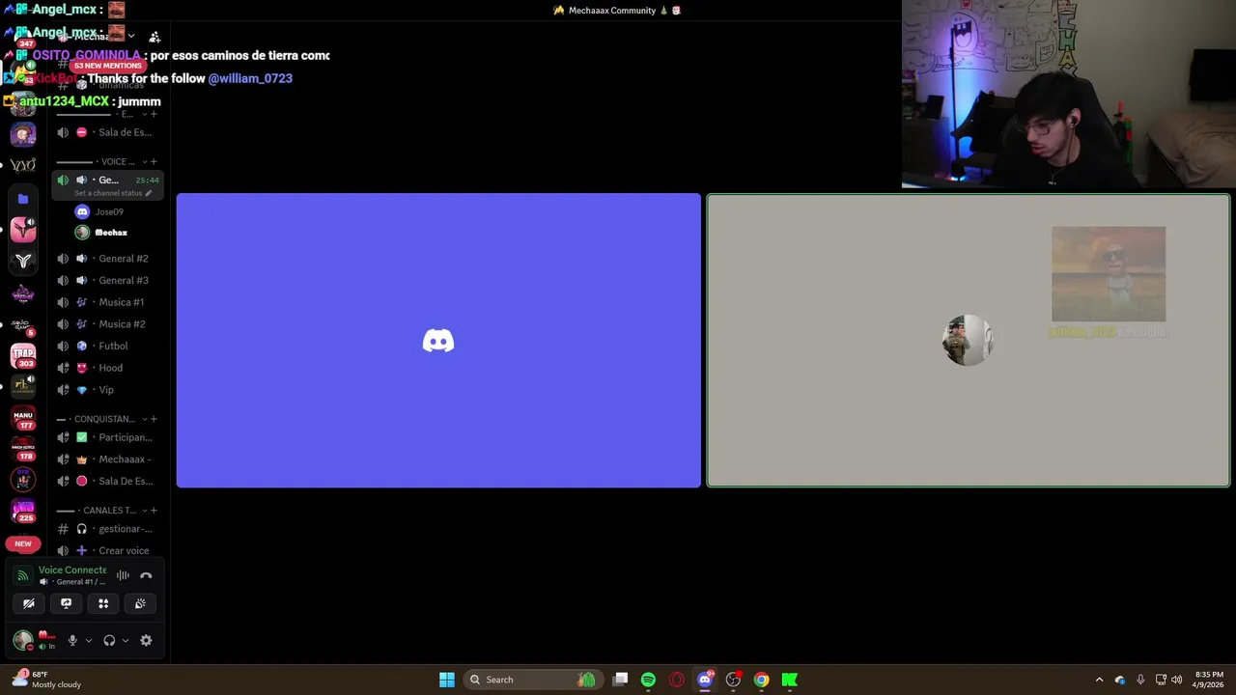Open Google Chrome from the taskbar
The width and height of the screenshot is (1236, 695).
[x=761, y=680]
